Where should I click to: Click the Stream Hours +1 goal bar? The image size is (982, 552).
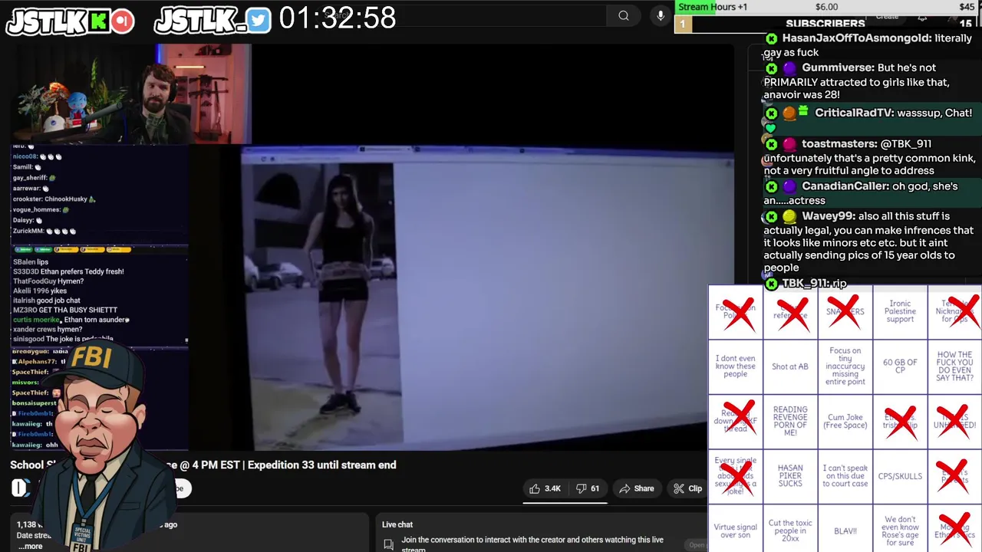coord(827,7)
